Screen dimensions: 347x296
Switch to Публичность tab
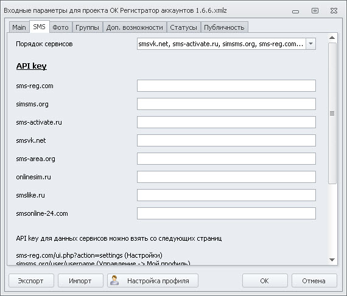224,27
